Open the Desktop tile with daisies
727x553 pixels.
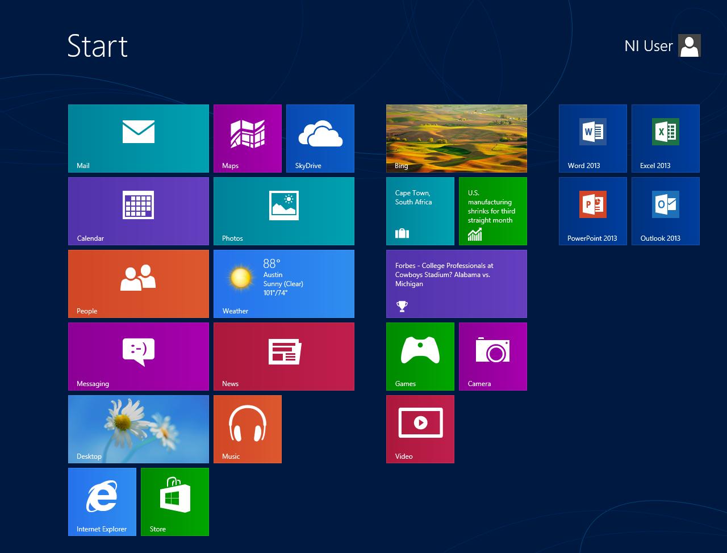click(139, 429)
